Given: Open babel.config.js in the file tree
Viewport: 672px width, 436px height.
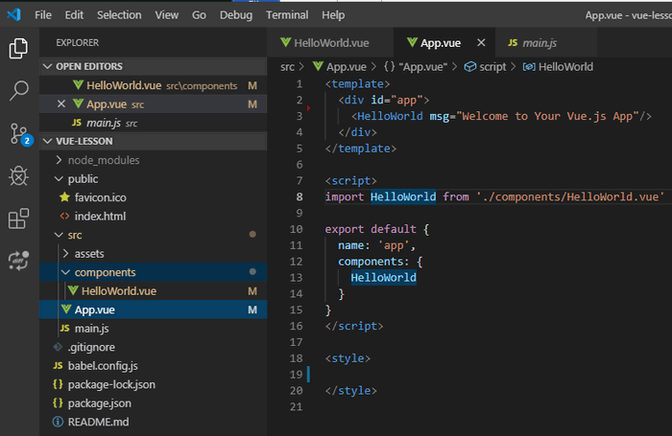Looking at the screenshot, I should (153, 366).
